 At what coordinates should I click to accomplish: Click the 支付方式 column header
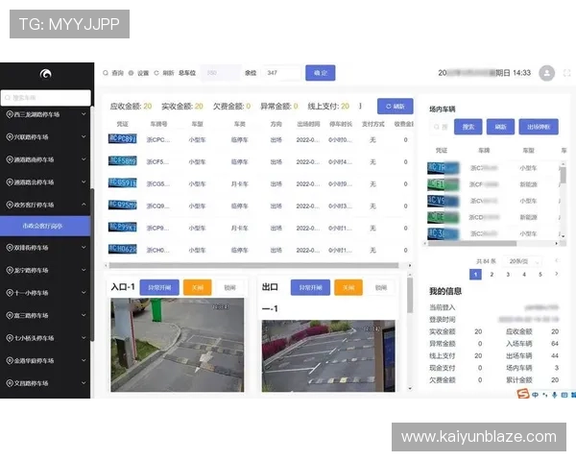coord(372,124)
